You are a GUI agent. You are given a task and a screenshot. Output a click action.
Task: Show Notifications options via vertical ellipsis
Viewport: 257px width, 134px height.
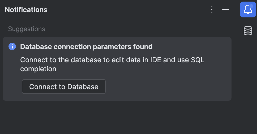point(212,10)
